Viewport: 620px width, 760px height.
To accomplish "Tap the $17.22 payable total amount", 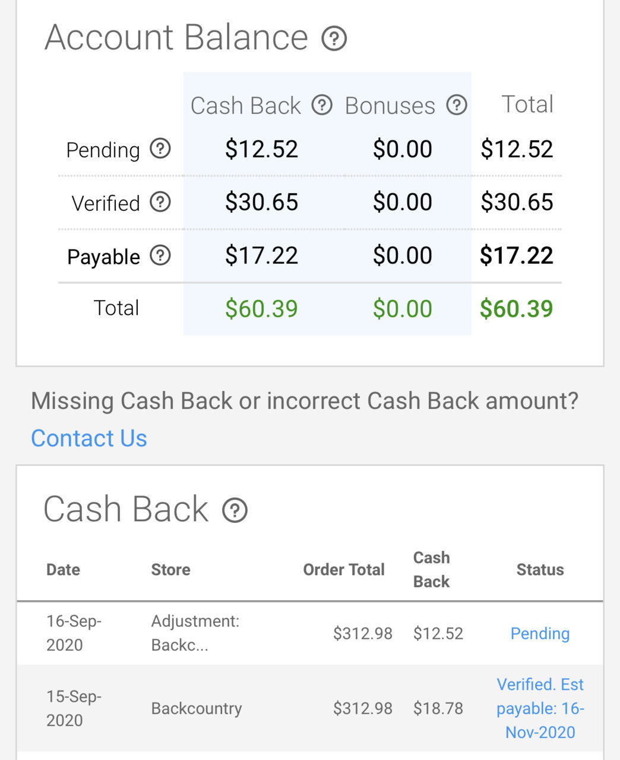I will 516,256.
